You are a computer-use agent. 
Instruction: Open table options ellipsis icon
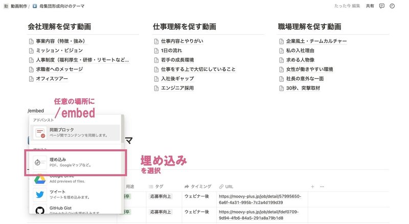point(322,186)
